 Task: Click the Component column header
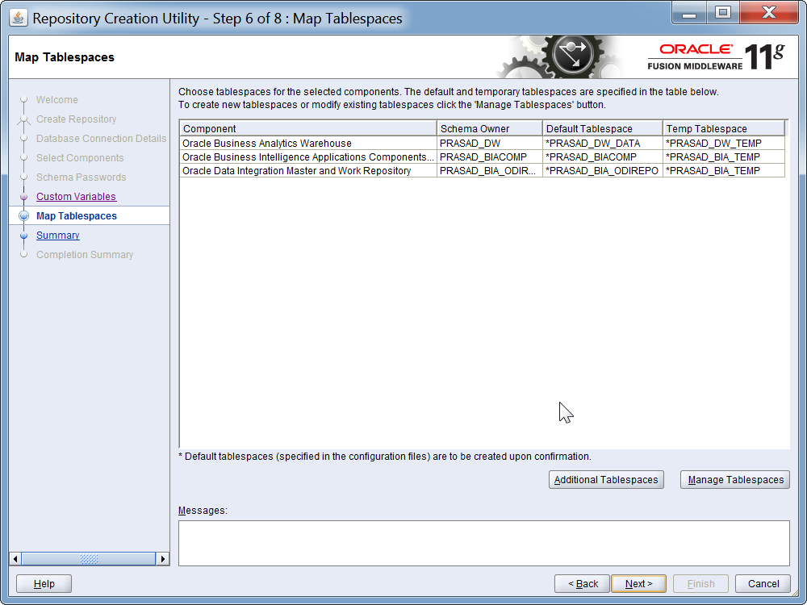point(307,128)
